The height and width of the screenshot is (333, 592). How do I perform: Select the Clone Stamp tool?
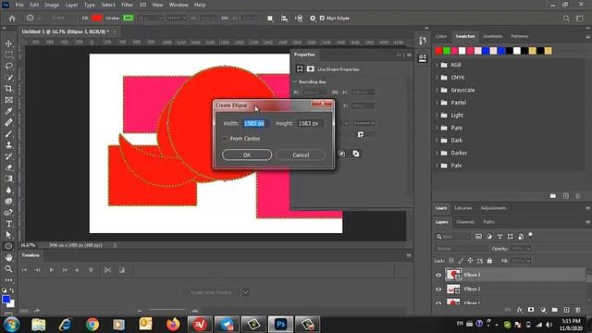tap(8, 145)
